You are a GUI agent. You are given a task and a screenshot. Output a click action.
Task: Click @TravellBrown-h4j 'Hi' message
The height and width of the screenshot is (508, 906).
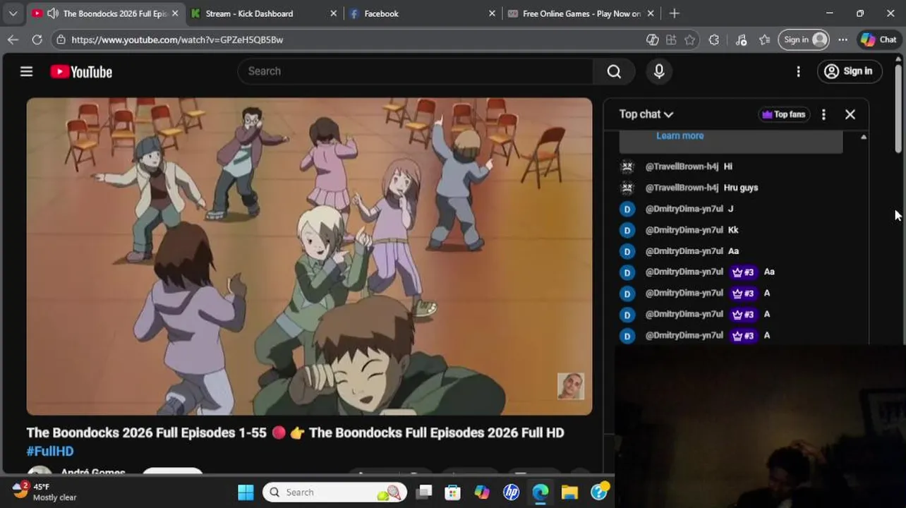728,167
